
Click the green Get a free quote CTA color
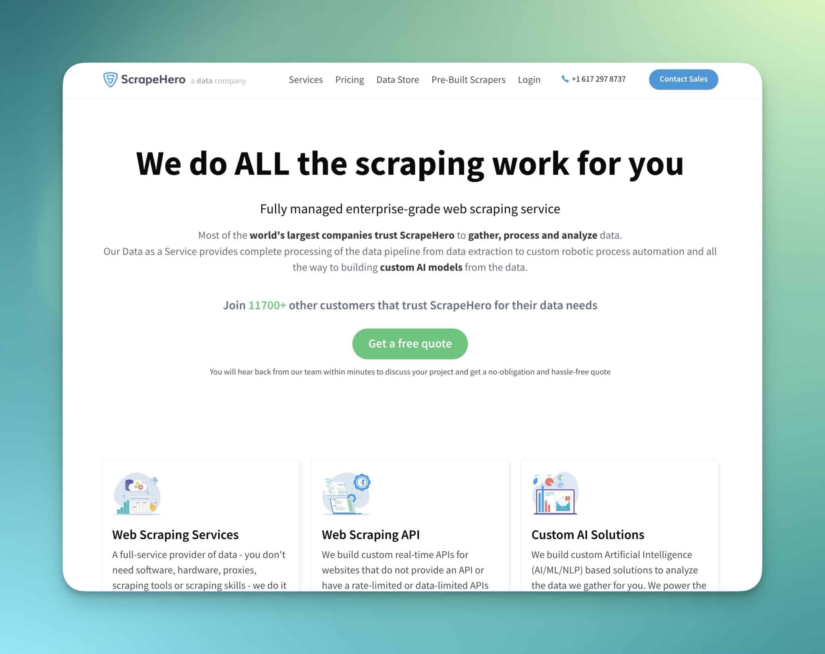pyautogui.click(x=410, y=343)
